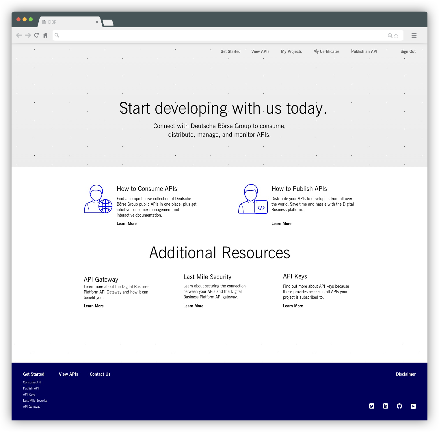Go to My Projects
This screenshot has width=439, height=432.
pos(291,51)
